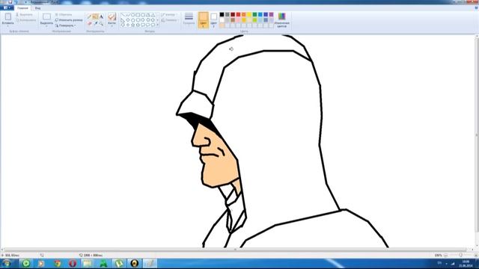This screenshot has width=479, height=269.
Task: Open the Select (Выделить) dropdown arrow
Action: [46, 25]
